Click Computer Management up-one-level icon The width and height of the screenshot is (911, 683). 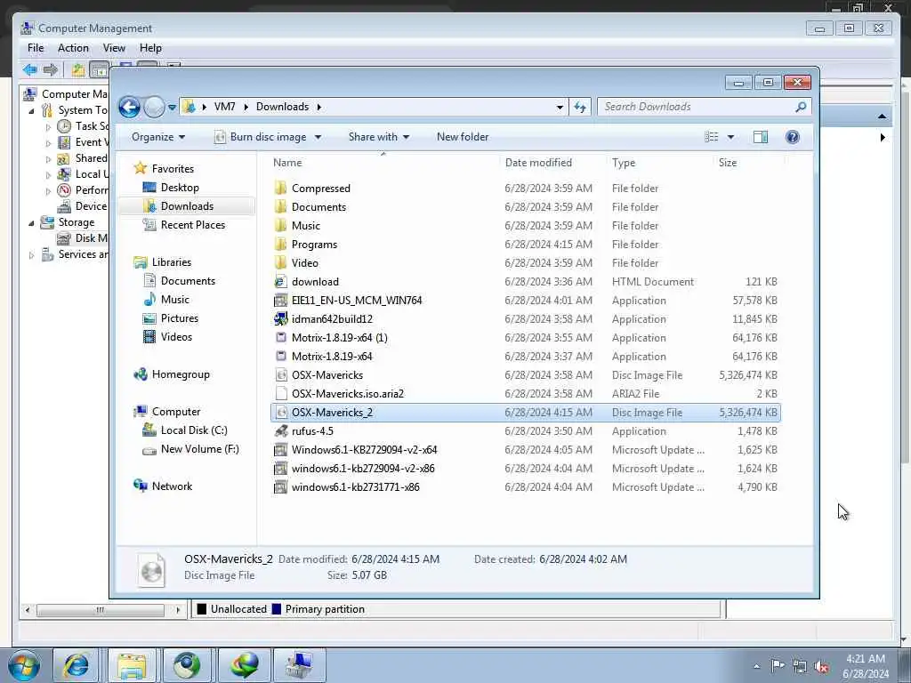click(78, 70)
